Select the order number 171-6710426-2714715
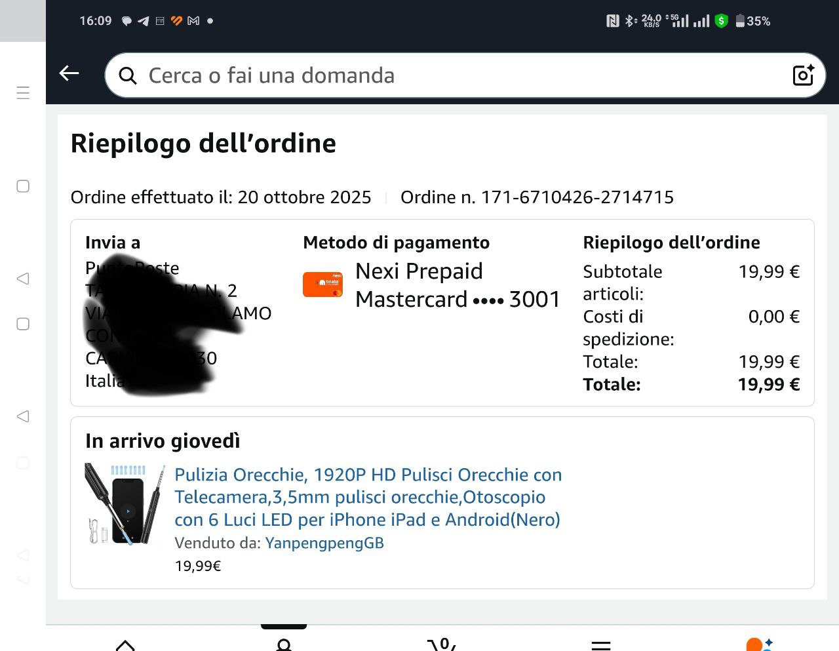839x651 pixels. 577,197
